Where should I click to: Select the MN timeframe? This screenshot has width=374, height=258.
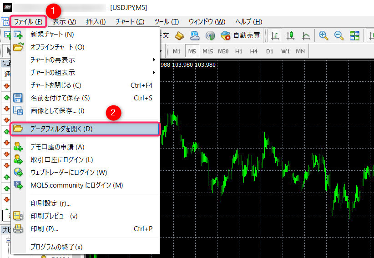coord(300,51)
